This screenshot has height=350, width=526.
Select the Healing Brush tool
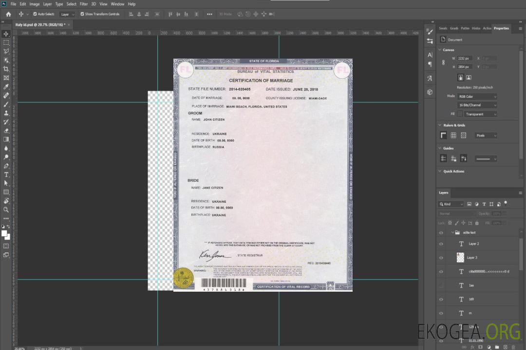click(6, 95)
